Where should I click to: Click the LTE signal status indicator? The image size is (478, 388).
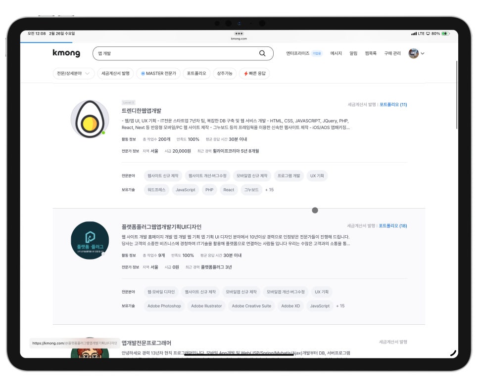coord(417,34)
